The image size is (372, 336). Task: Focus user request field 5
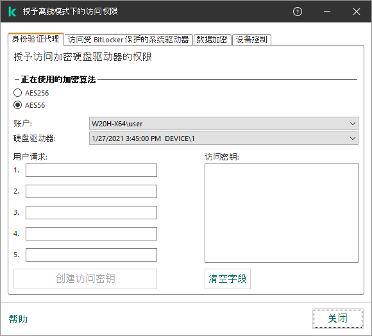coord(91,255)
